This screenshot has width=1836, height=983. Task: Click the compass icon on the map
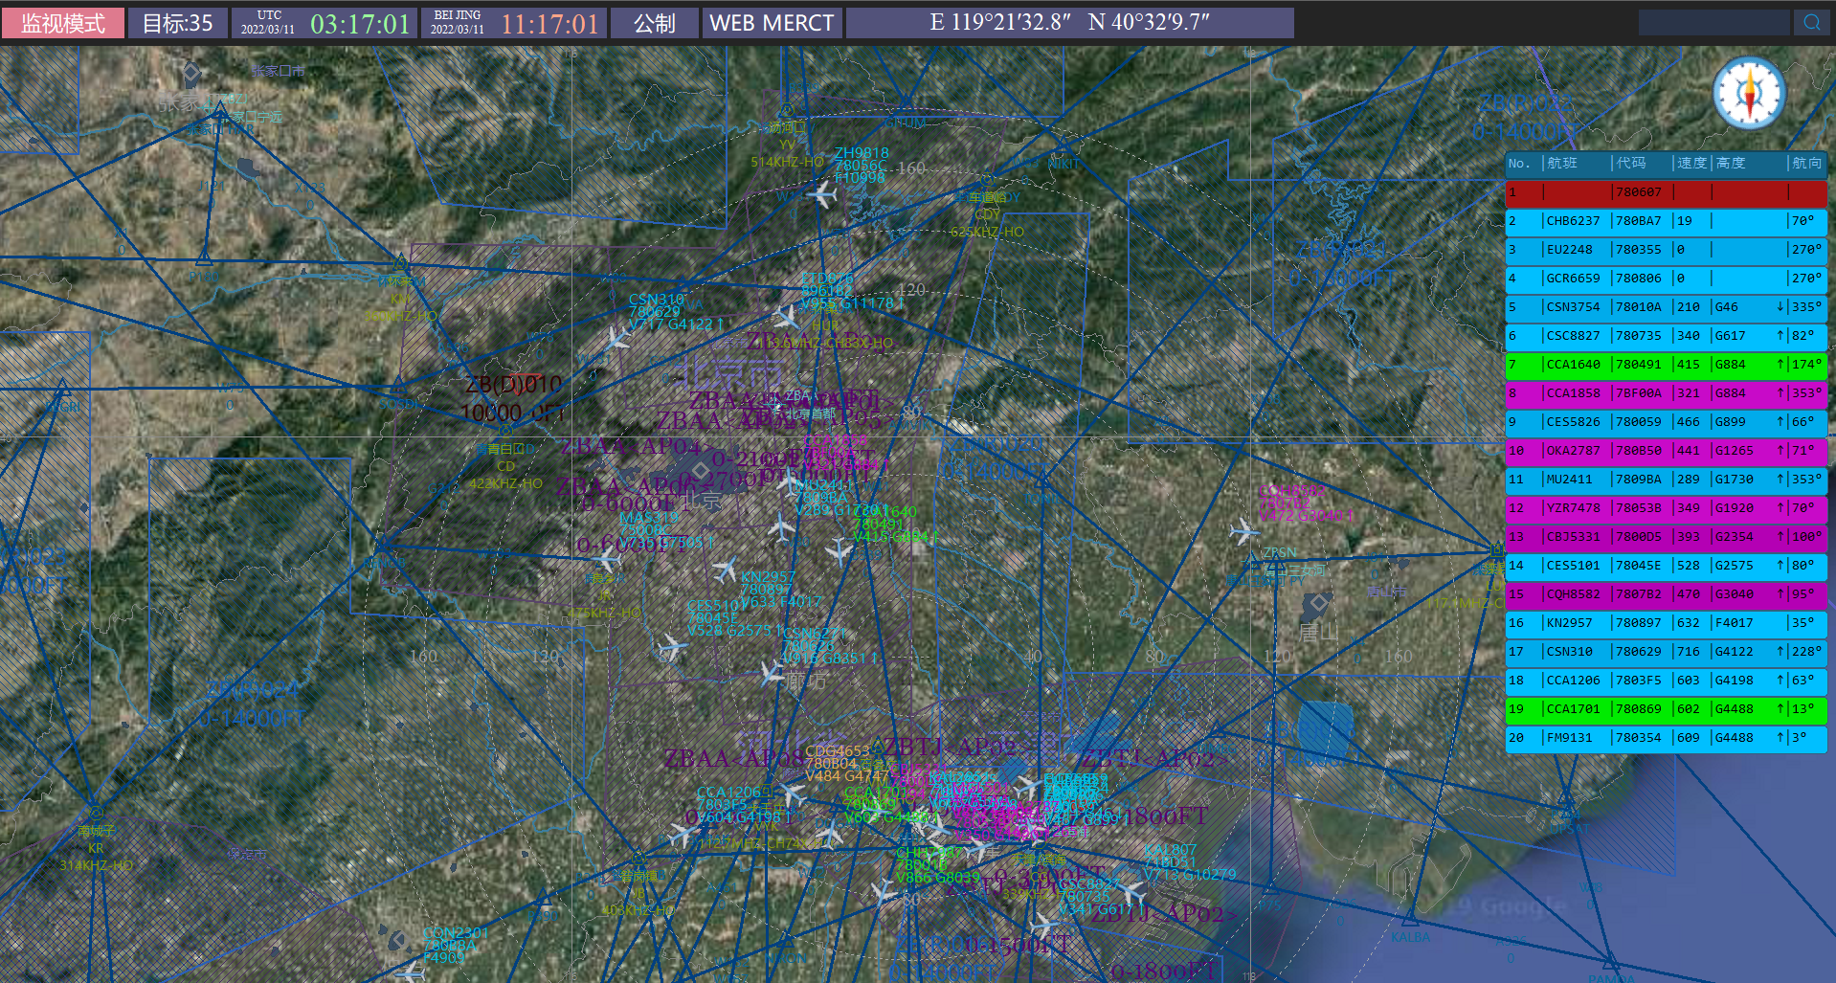(1749, 94)
